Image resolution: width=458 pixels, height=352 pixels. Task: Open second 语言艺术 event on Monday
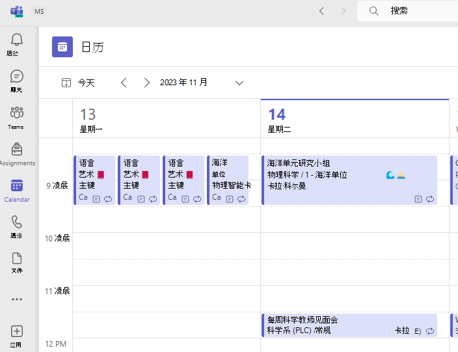[x=139, y=180]
